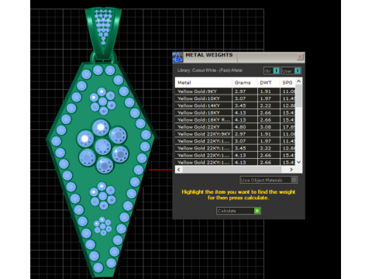This screenshot has height=279, width=372.
Task: Click the horizontal scroll right arrow
Action: coord(291,170)
